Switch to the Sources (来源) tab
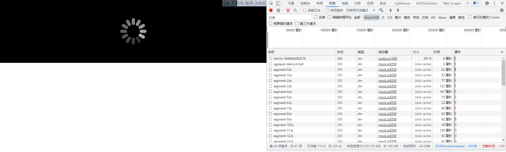 (x=319, y=3)
